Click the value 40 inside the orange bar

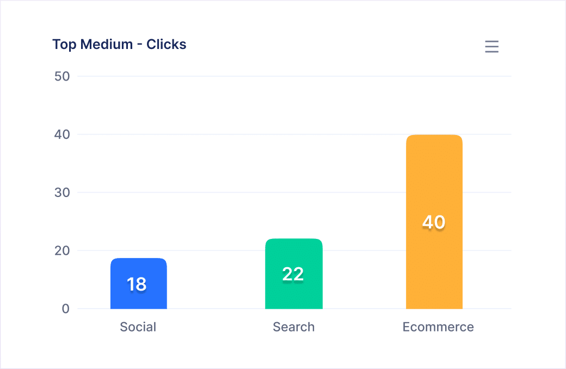pyautogui.click(x=434, y=222)
